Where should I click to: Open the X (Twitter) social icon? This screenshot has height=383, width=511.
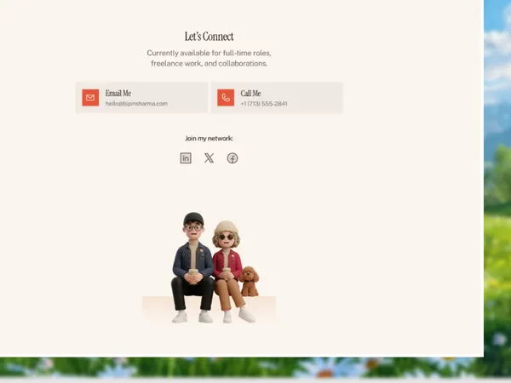pyautogui.click(x=209, y=158)
